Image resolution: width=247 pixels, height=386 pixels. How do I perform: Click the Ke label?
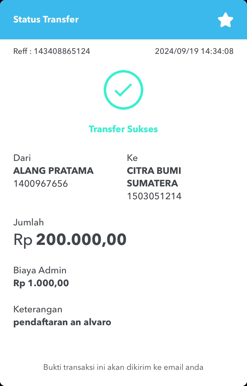coord(132,158)
